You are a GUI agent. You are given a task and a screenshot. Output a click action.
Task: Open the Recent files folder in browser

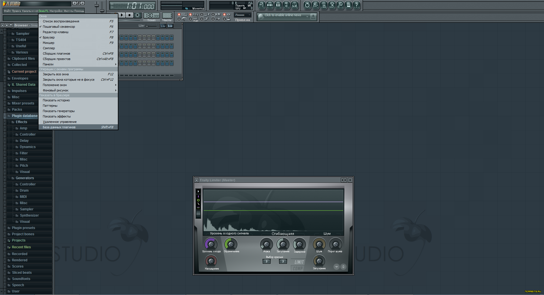tap(21, 247)
